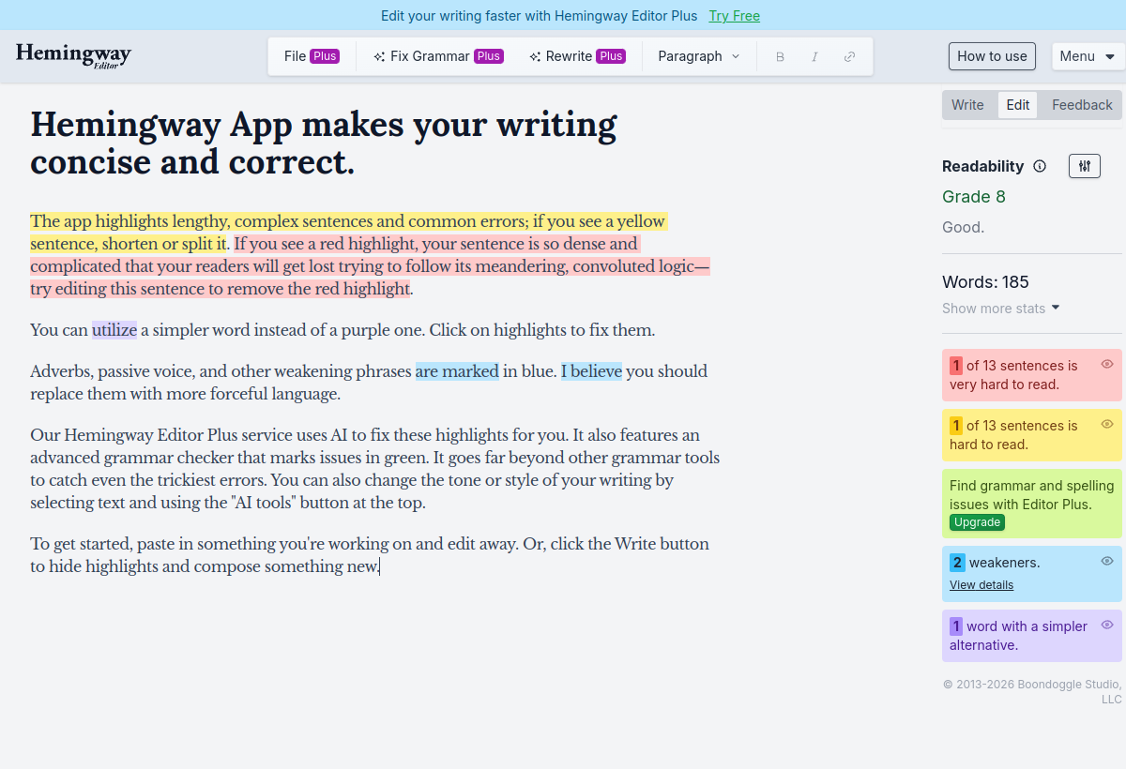Screen dimensions: 1126x769
Task: Click the sparkle icon on Rewrite
Action: 535,56
